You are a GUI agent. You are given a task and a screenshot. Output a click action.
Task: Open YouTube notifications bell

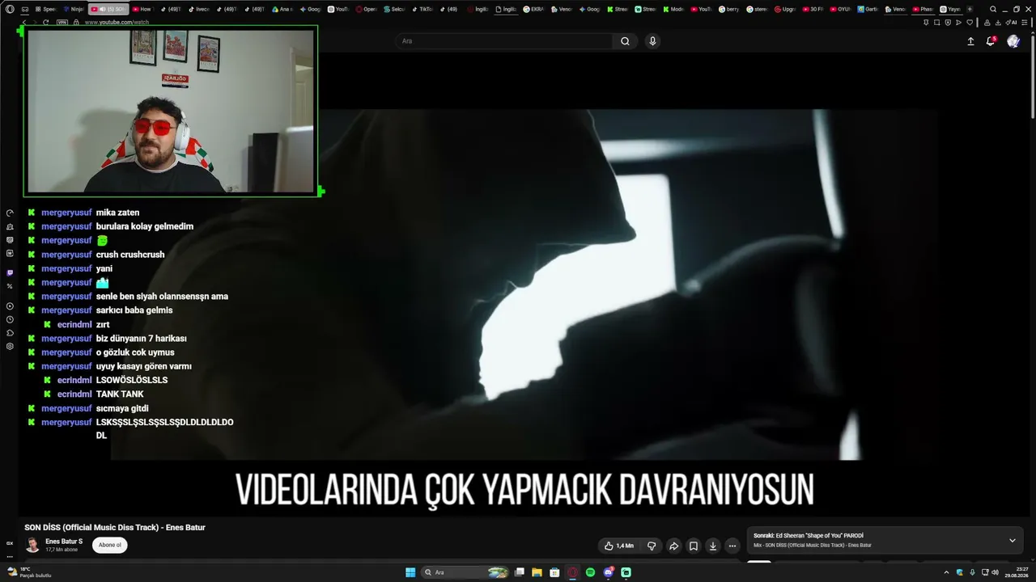pos(990,41)
